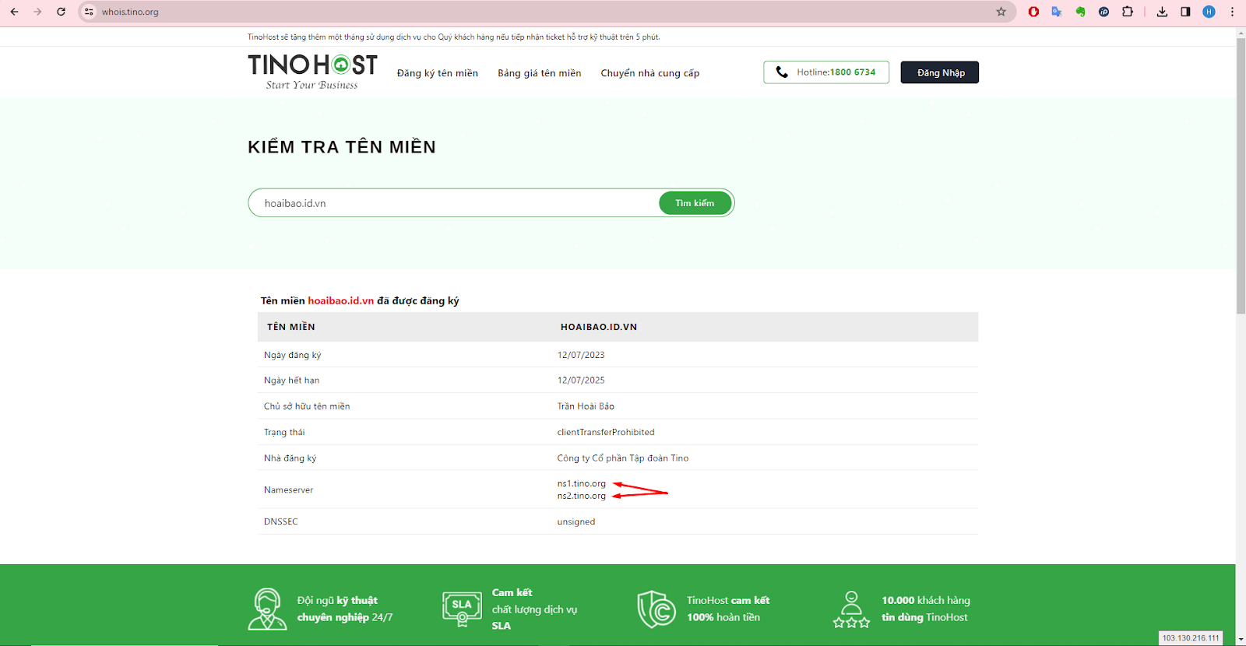Click Đội ngũ kỹ thuật chuyên nghiệp 24/7 text
The width and height of the screenshot is (1246, 646).
345,609
